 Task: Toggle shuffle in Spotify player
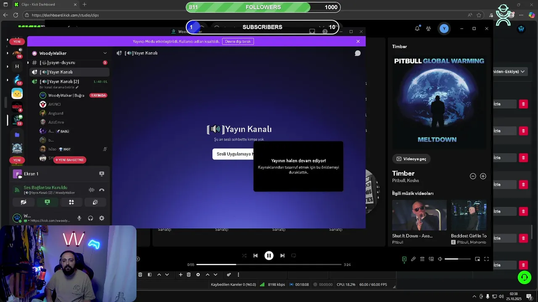coord(244,255)
